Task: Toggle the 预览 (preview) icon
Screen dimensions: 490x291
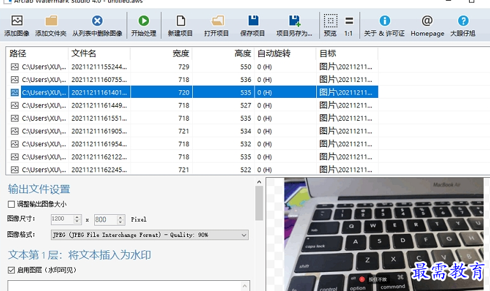Action: tap(330, 21)
